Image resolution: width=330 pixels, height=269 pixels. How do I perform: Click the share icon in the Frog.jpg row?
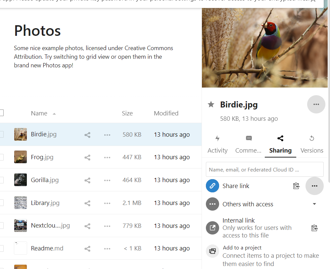[x=87, y=158]
